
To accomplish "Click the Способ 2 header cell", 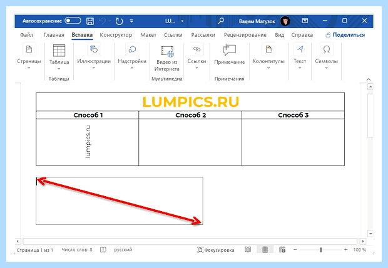I will pyautogui.click(x=190, y=115).
